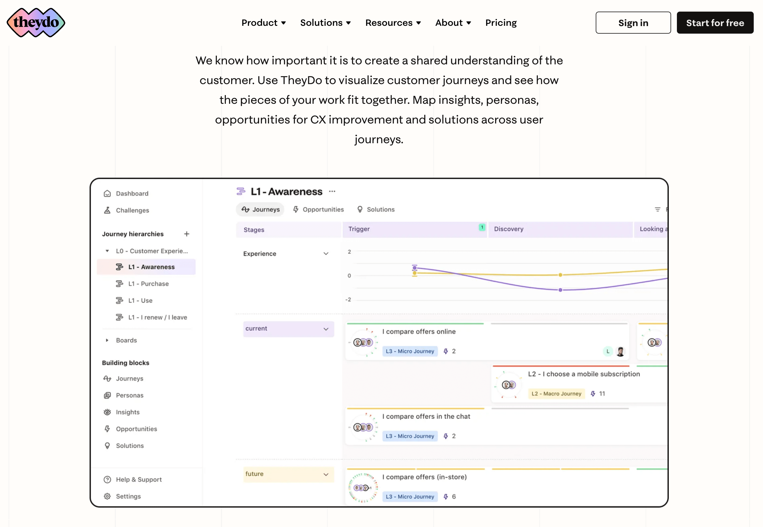Open Help & Support in the sidebar
This screenshot has height=527, width=763.
(x=139, y=479)
